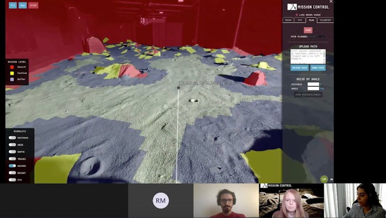Click the RM participant avatar

click(161, 200)
